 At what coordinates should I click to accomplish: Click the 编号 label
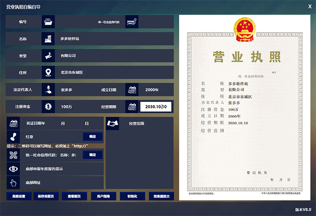(x=23, y=22)
